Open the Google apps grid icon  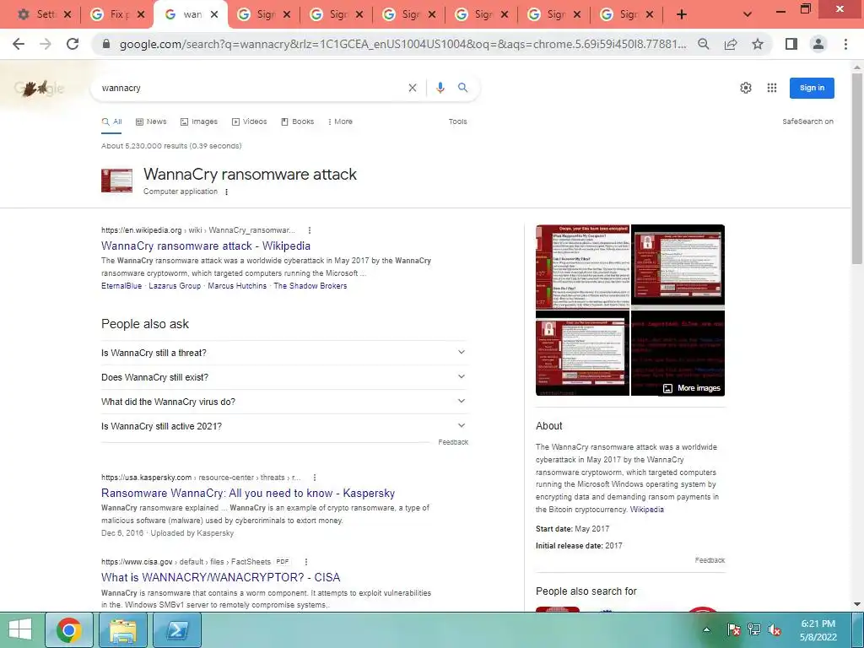pos(772,88)
